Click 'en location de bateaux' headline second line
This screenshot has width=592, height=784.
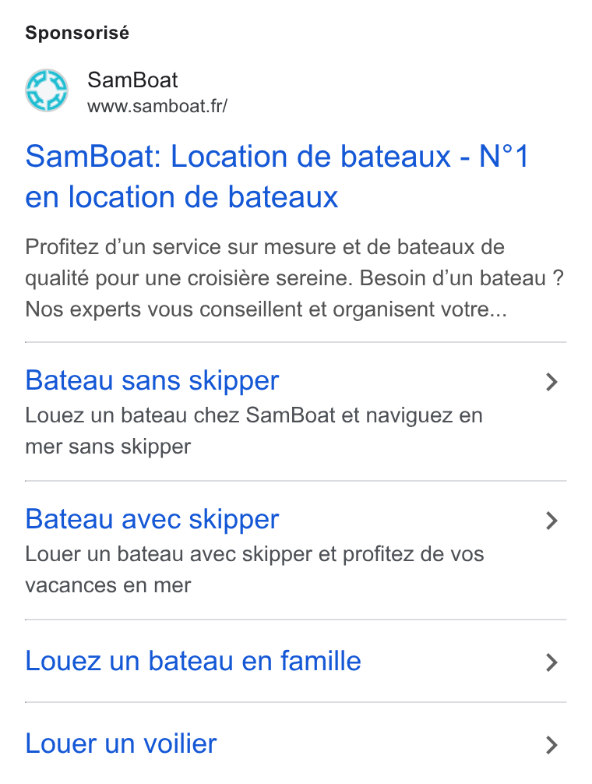181,197
